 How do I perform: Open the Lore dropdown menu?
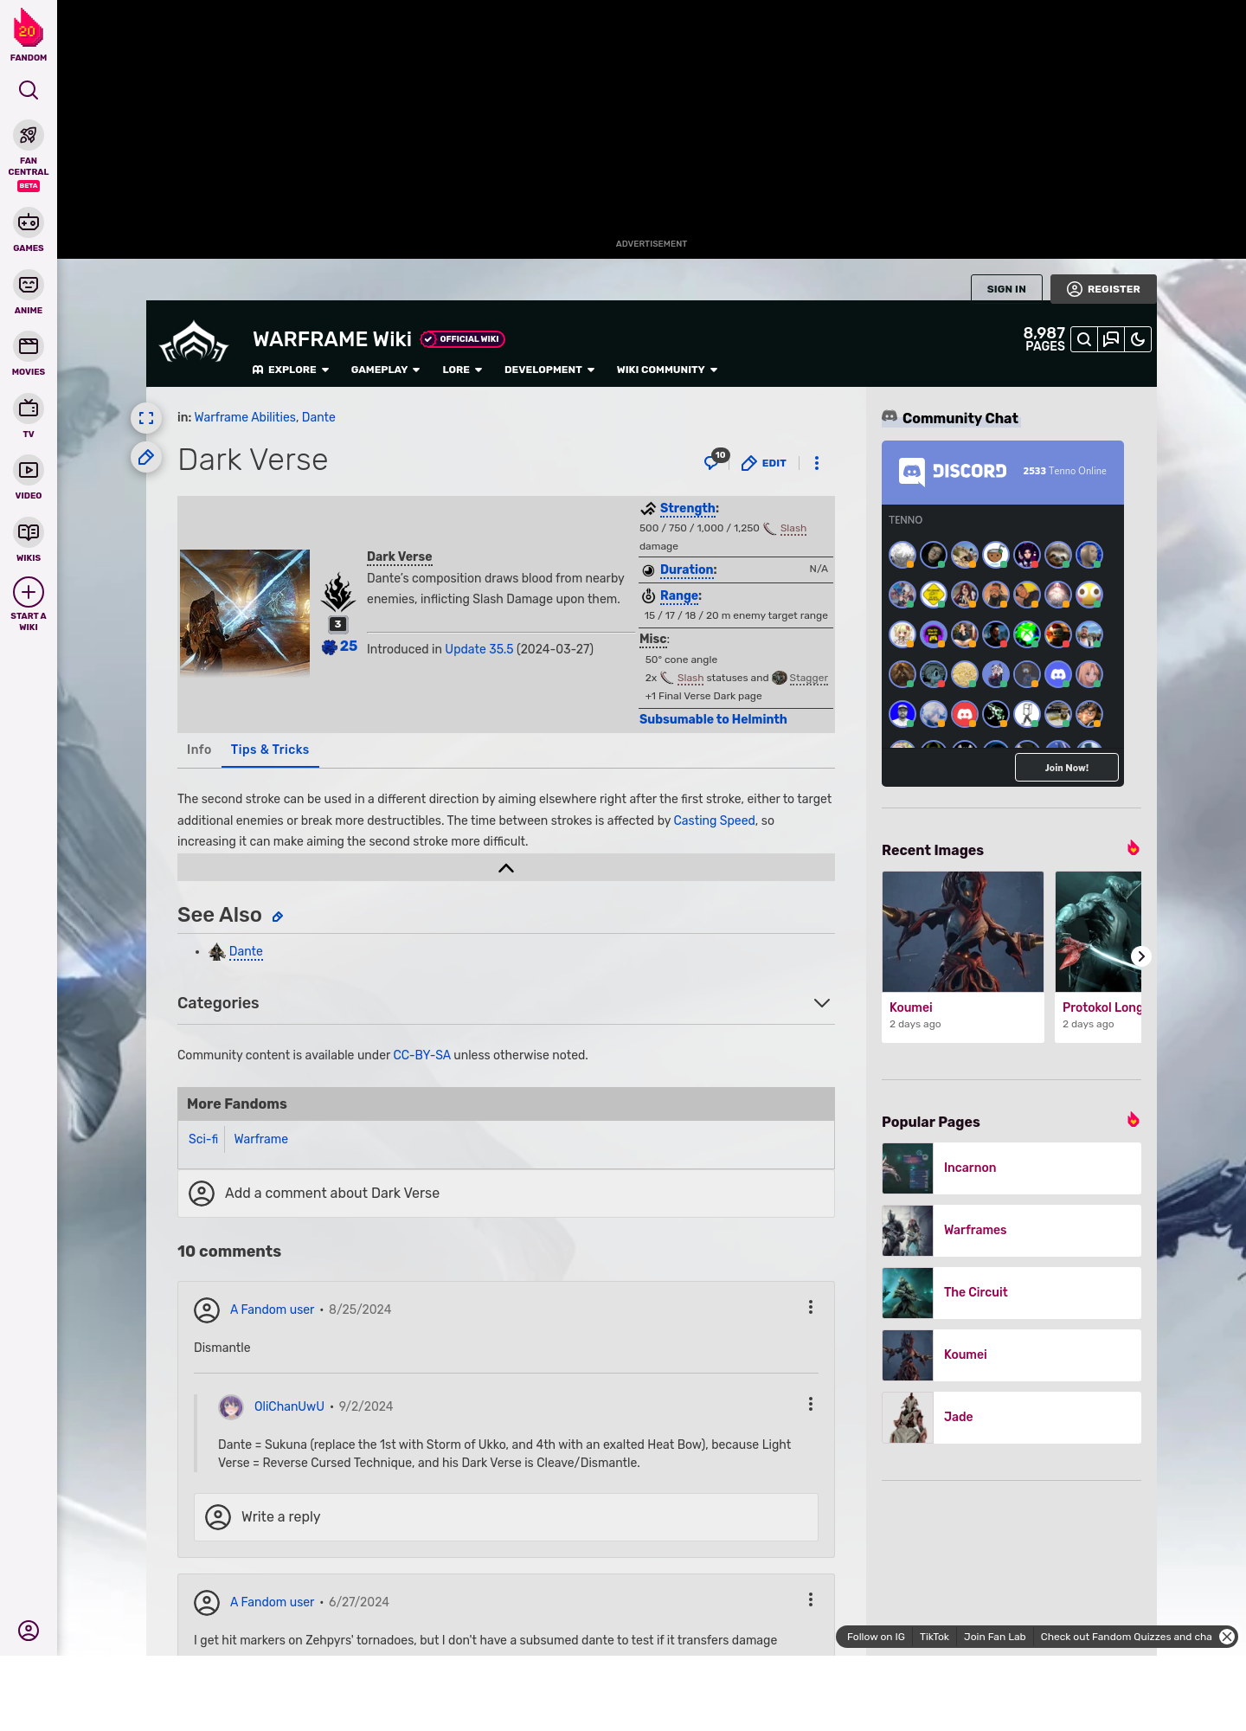coord(462,370)
